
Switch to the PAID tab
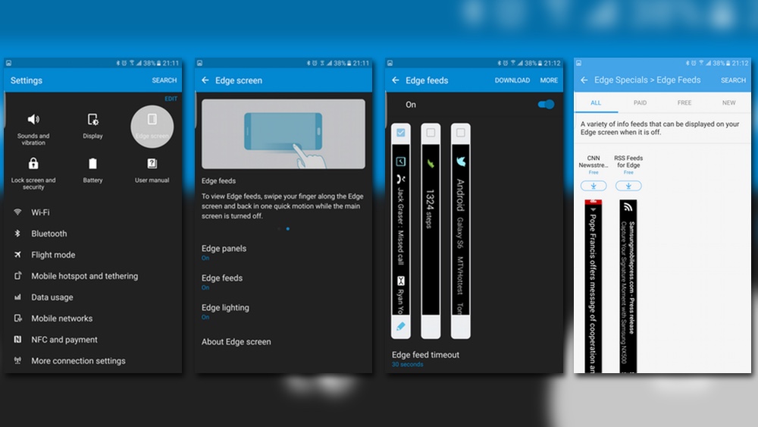click(x=640, y=102)
